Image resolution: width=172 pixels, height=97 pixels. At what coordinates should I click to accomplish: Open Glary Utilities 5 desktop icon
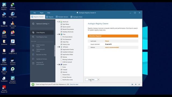pos(13,16)
